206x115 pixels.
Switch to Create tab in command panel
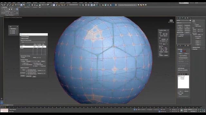point(177,18)
